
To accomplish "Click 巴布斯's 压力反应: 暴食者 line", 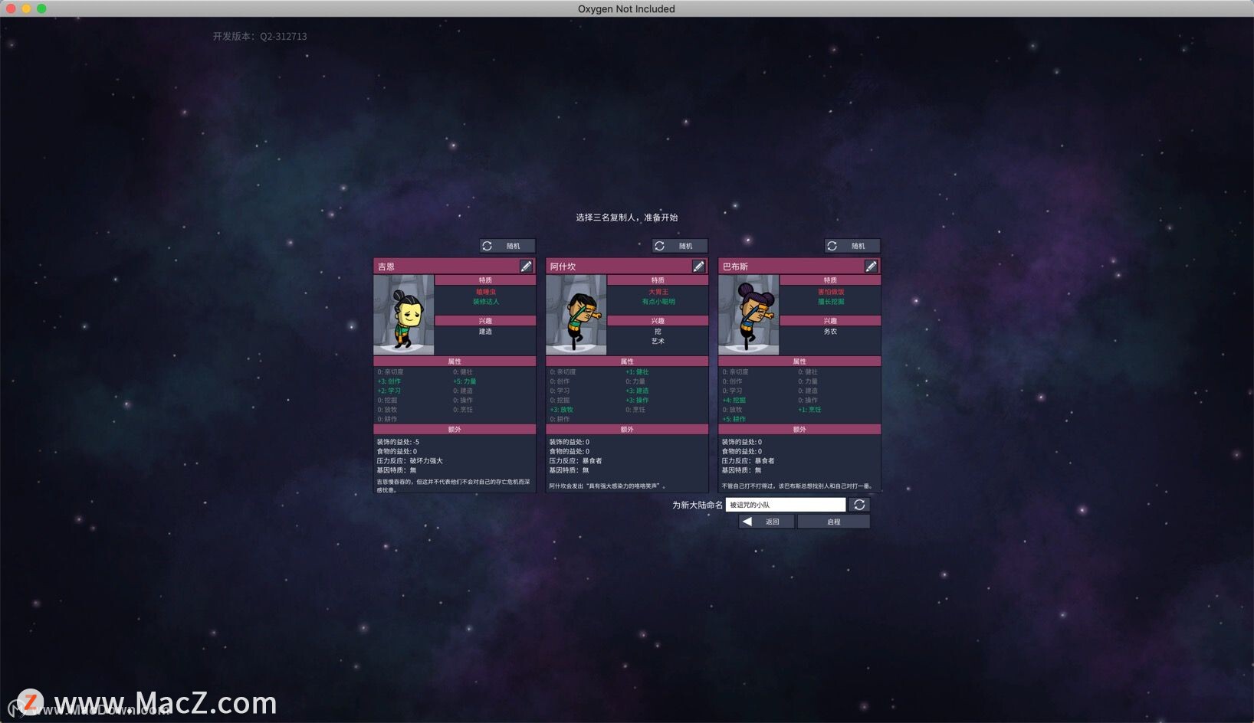I will [x=748, y=461].
